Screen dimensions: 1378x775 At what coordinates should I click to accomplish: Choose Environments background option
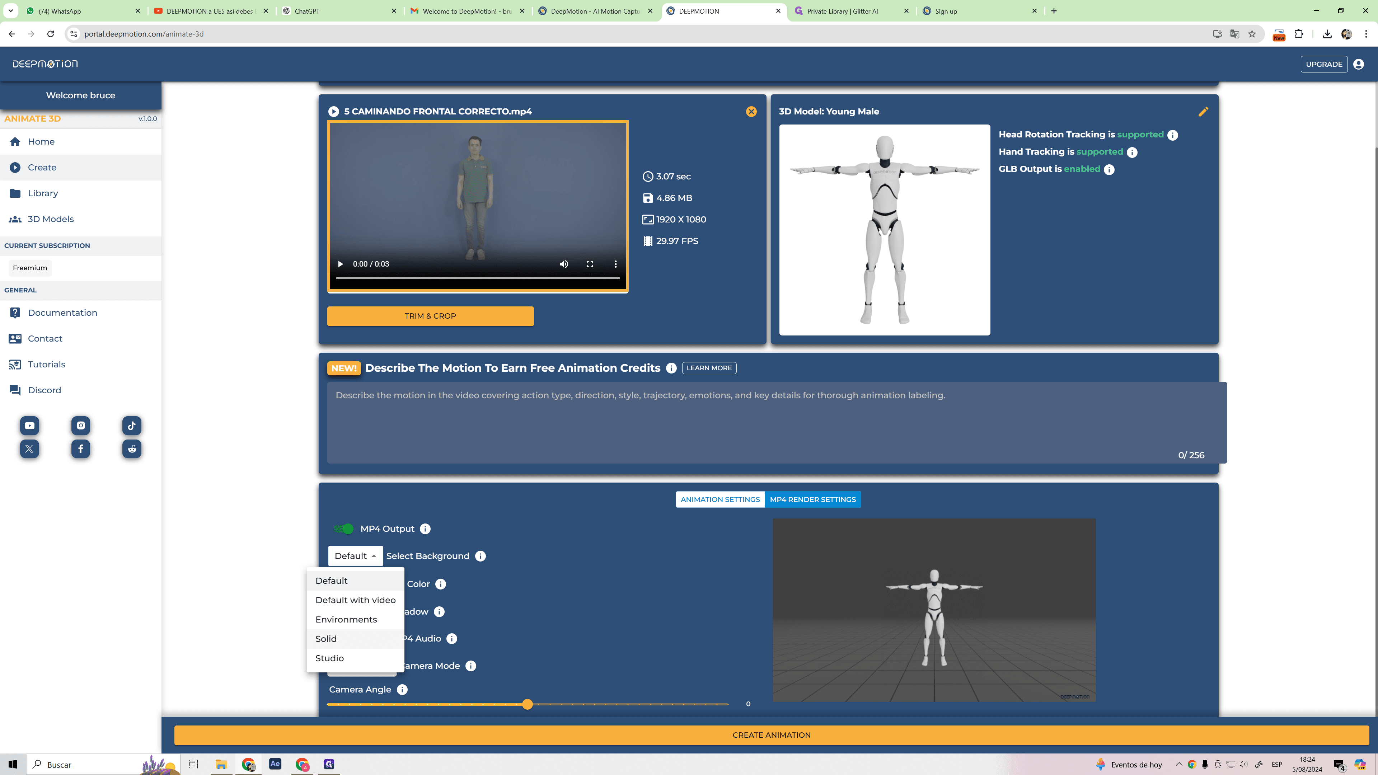coord(355,619)
